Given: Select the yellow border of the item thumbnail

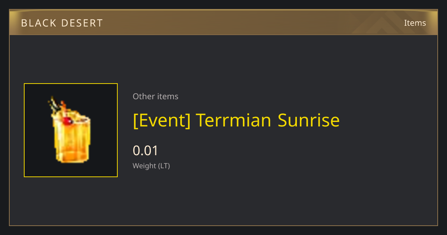Looking at the screenshot, I should click(71, 84).
